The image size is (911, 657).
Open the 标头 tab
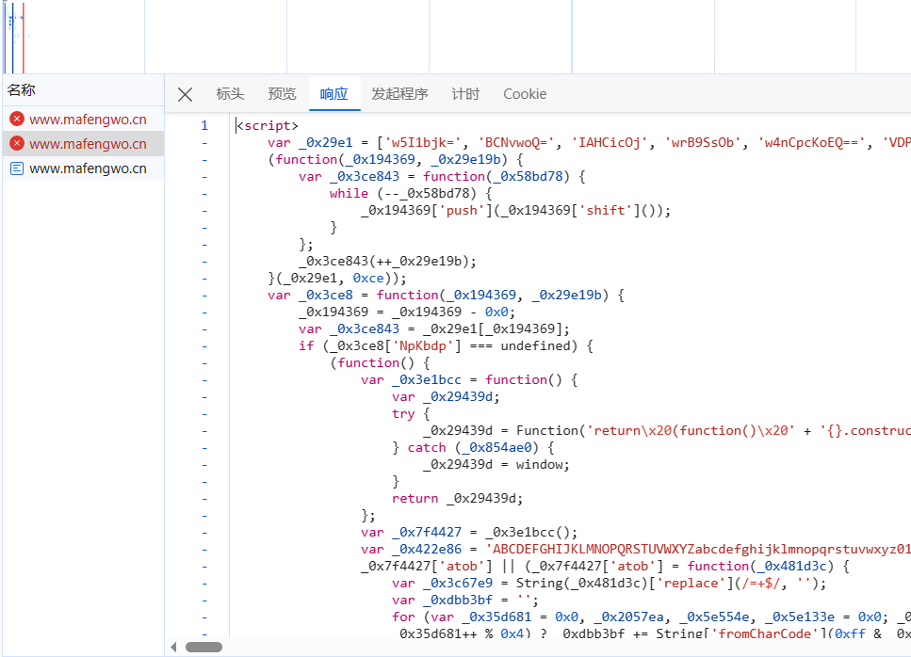click(x=230, y=94)
